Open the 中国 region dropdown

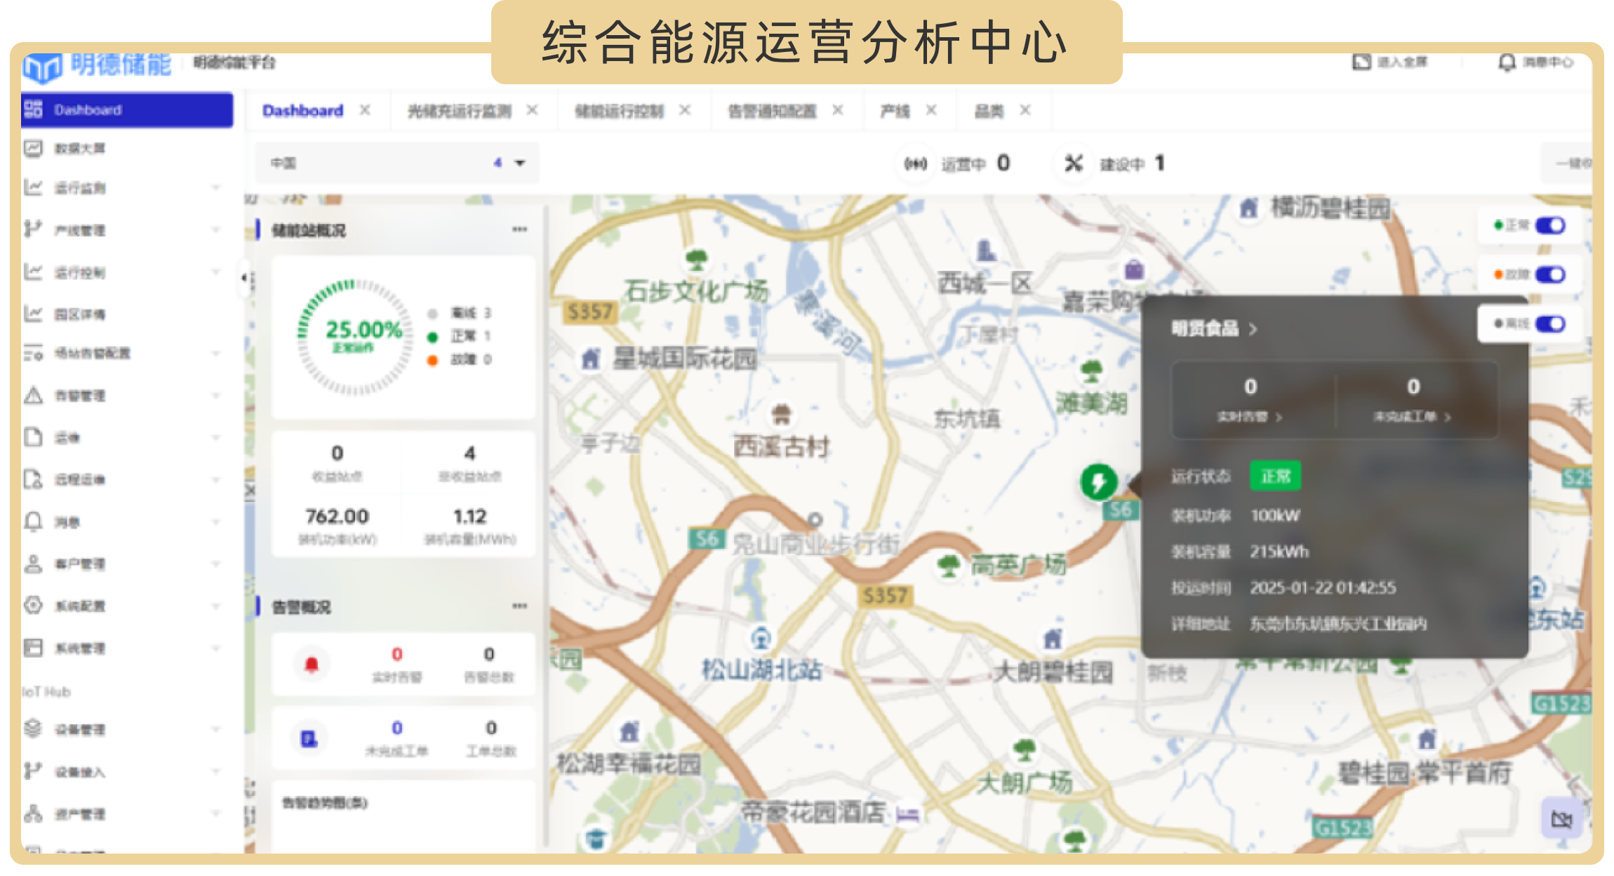pyautogui.click(x=397, y=163)
